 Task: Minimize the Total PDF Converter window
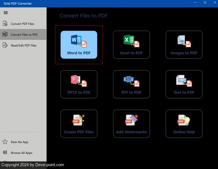click(x=195, y=3)
